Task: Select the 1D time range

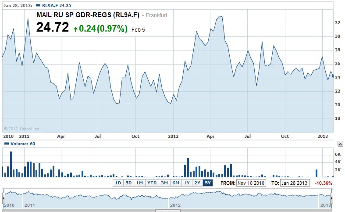Action: pyautogui.click(x=118, y=183)
